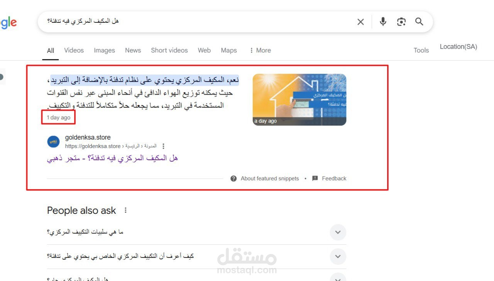The height and width of the screenshot is (281, 494).
Task: Clear the search box with the X icon
Action: coord(360,22)
